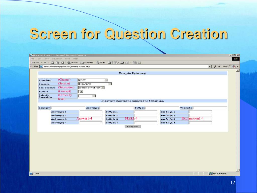Click the Back arrow button in toolbar

(x=35, y=63)
